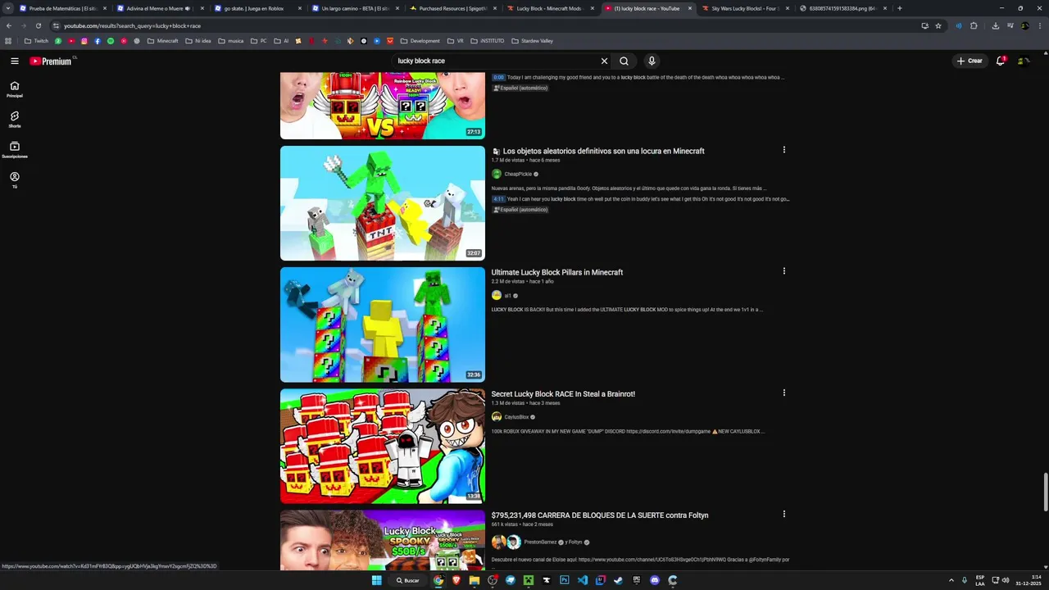
Task: Click the Crear button
Action: click(970, 61)
